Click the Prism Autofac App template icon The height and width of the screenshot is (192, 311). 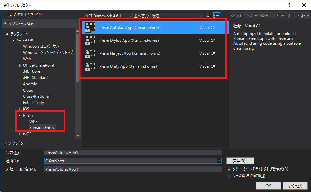pos(90,27)
